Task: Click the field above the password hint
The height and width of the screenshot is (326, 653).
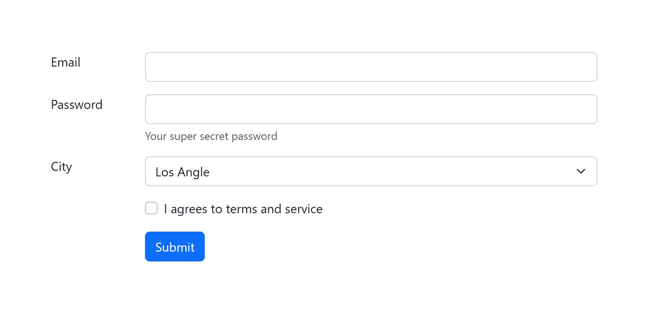Action: [x=371, y=109]
